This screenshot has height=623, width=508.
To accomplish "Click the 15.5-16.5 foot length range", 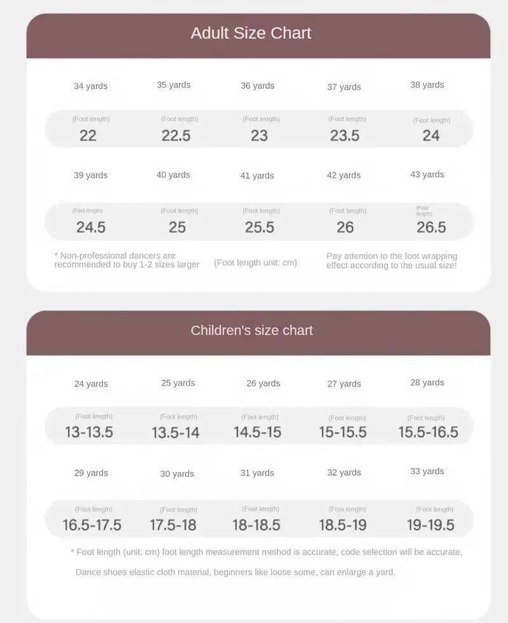I will click(x=428, y=432).
